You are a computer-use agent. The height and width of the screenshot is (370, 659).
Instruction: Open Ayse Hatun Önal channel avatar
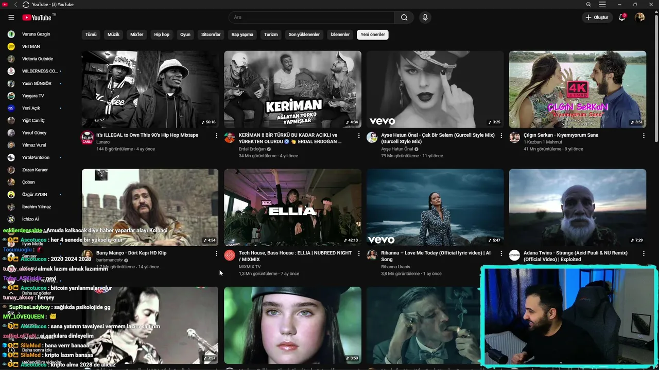tap(372, 137)
